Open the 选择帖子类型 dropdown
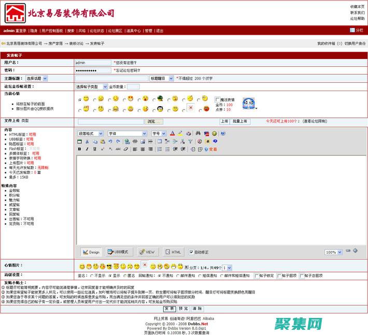The height and width of the screenshot is (335, 368). 91,86
